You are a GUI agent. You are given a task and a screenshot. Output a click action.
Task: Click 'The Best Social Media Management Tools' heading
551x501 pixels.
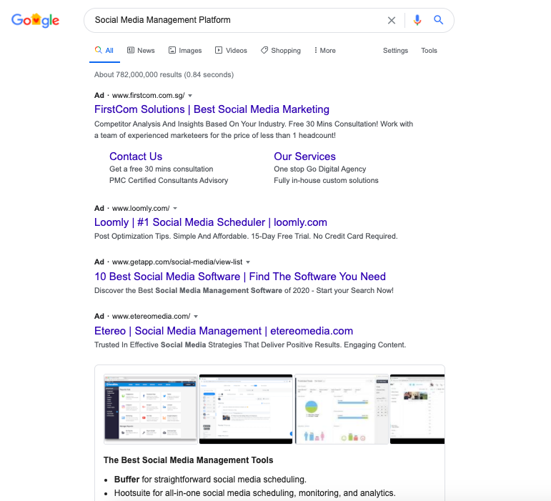(x=189, y=460)
